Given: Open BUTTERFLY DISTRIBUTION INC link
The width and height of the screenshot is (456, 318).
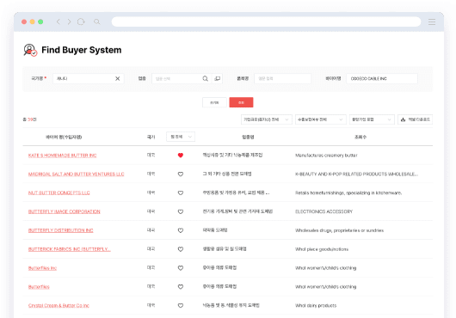Looking at the screenshot, I should (60, 230).
